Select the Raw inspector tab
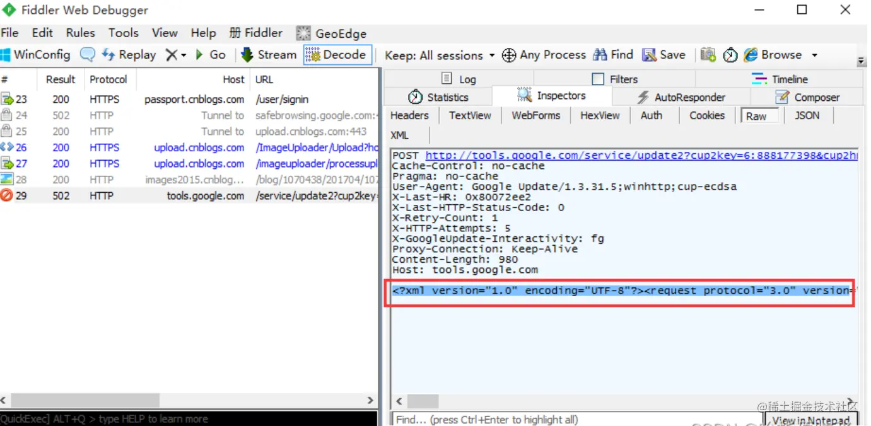This screenshot has width=871, height=426. [x=759, y=116]
